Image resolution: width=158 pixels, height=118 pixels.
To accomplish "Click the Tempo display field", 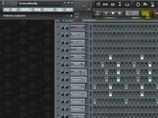I will 132,13.
